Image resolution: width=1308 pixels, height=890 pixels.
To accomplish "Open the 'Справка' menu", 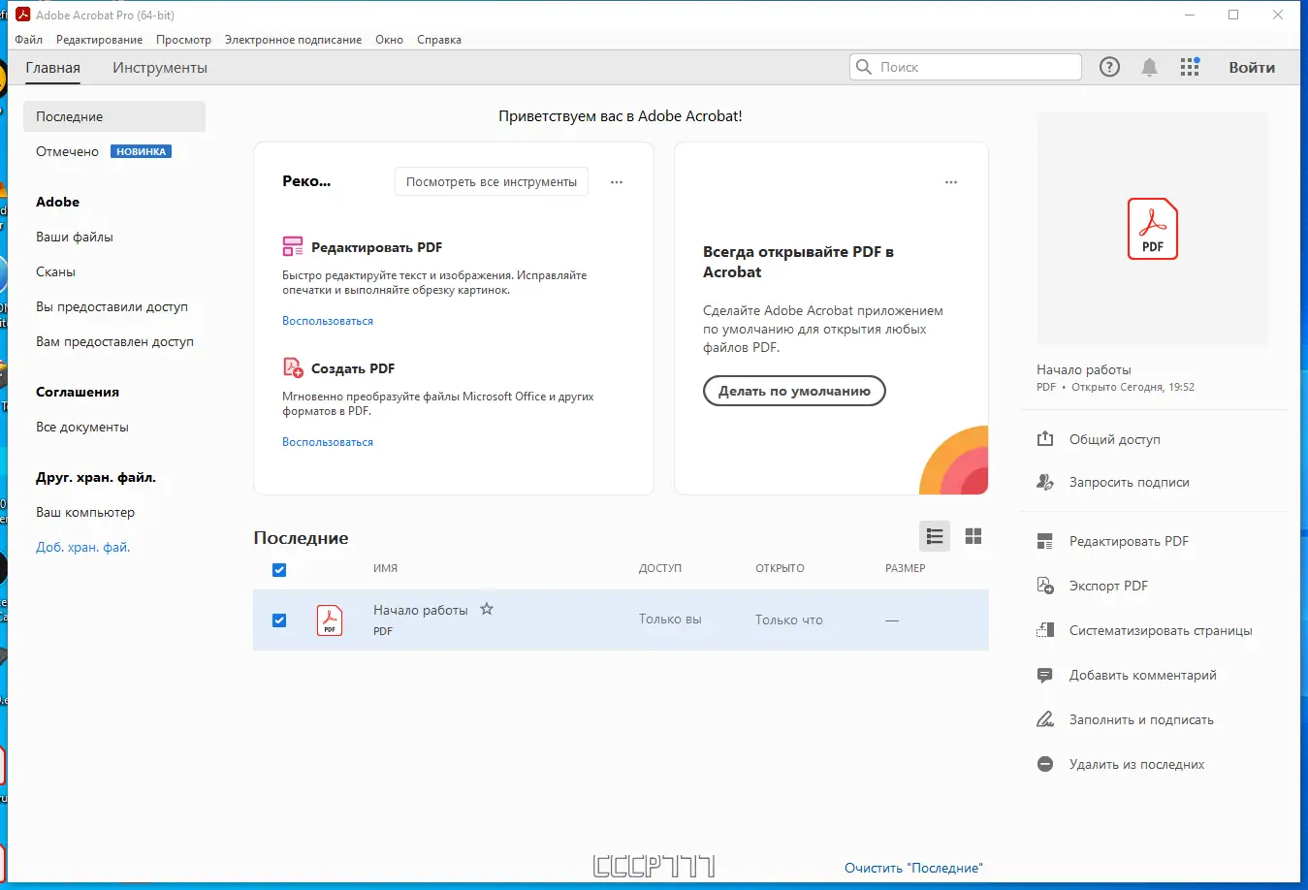I will pos(439,40).
